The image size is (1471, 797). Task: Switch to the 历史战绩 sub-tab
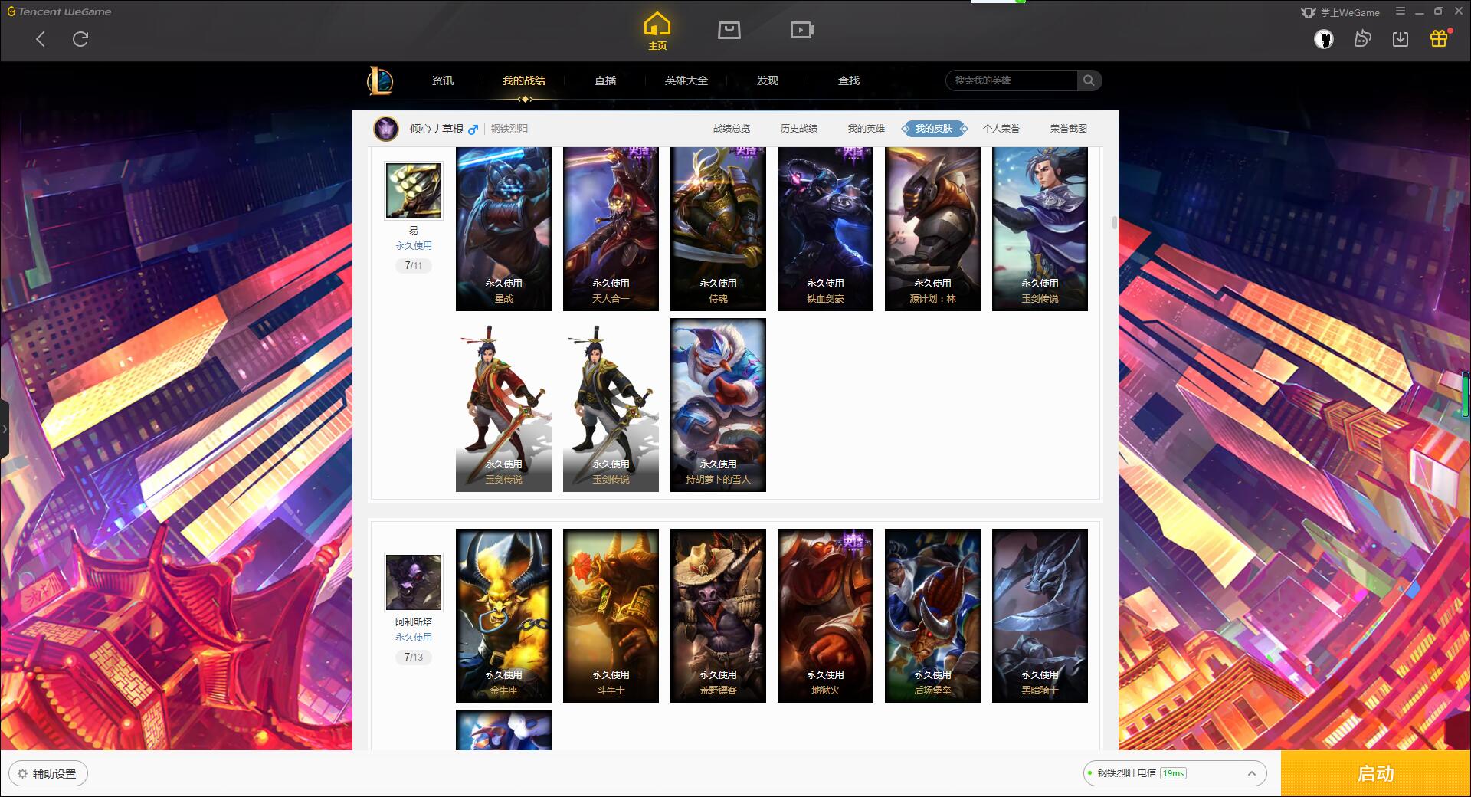coord(799,129)
